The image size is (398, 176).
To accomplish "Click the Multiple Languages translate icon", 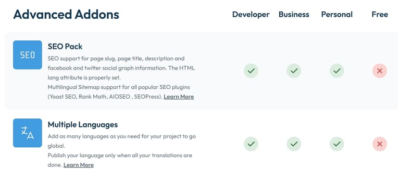I will (27, 133).
